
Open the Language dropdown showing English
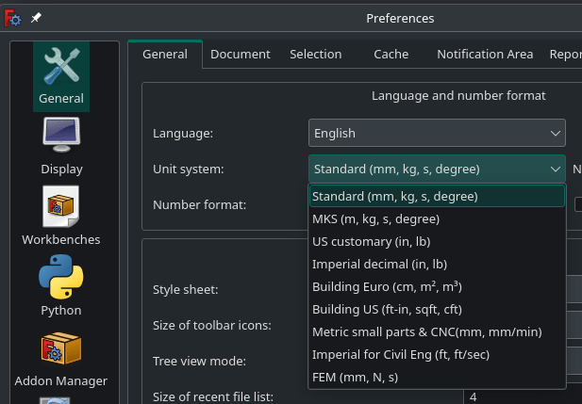[x=437, y=133]
